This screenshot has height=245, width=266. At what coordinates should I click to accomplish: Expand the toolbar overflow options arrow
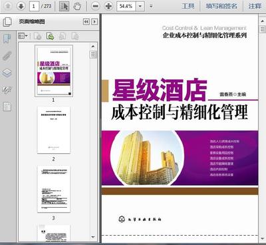[x=151, y=6]
